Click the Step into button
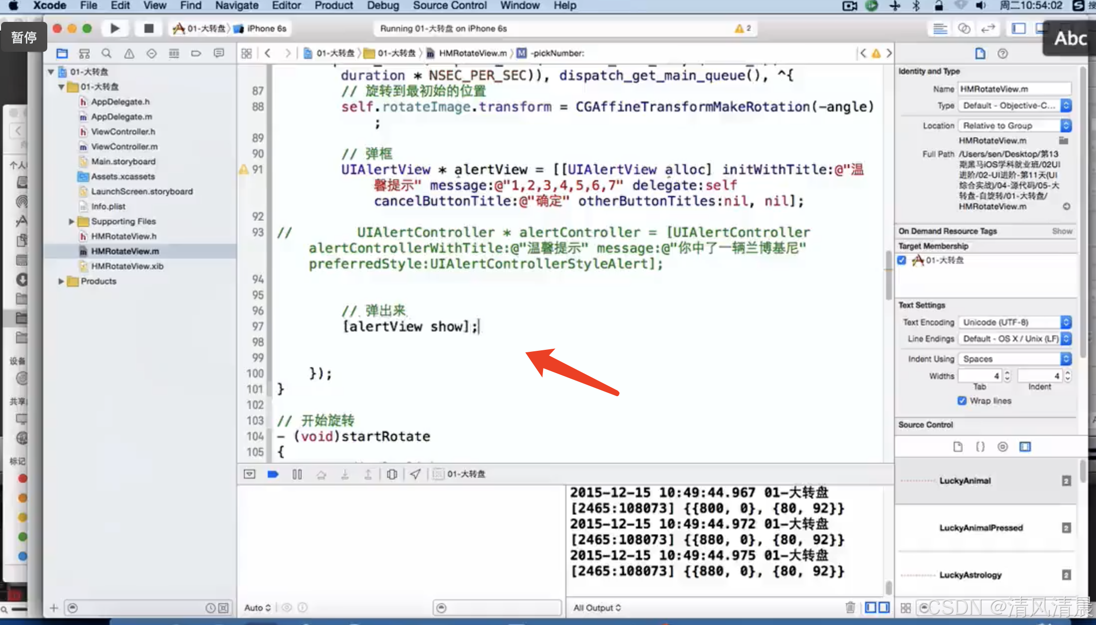This screenshot has width=1096, height=625. click(344, 474)
